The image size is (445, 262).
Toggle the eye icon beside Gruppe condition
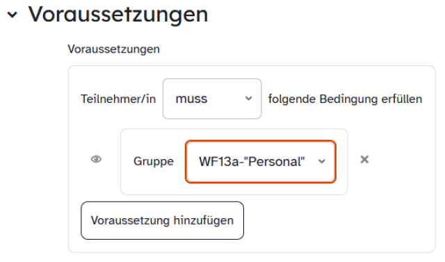click(x=96, y=159)
